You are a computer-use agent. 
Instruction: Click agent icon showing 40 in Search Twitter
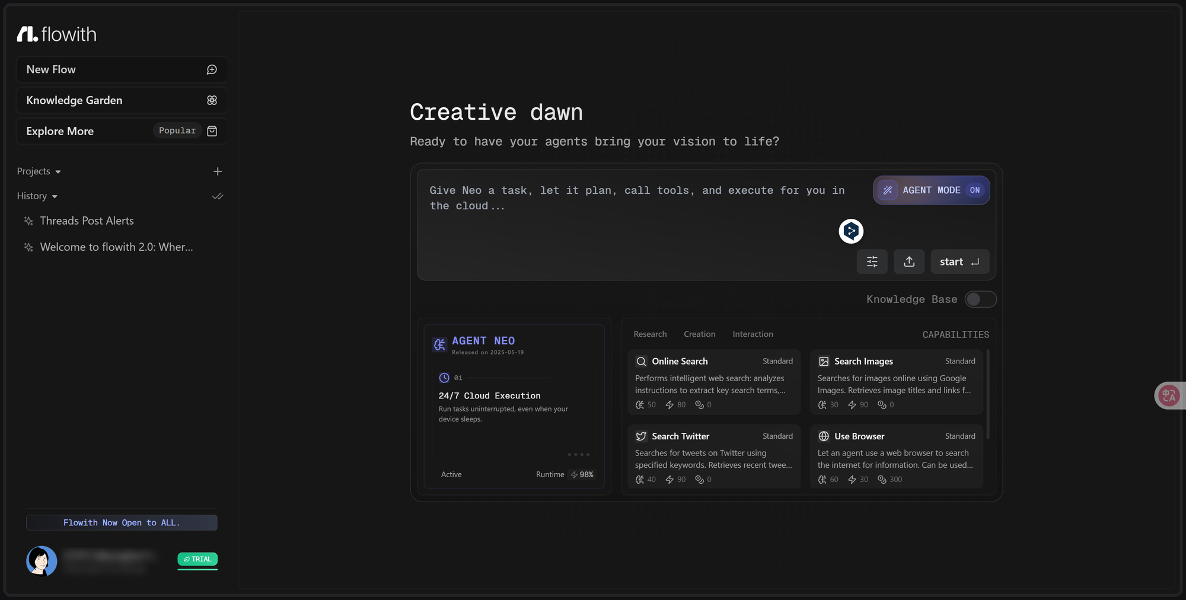point(639,480)
